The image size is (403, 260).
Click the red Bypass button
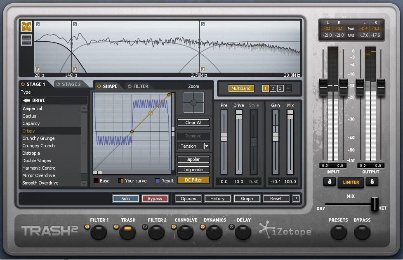155,199
